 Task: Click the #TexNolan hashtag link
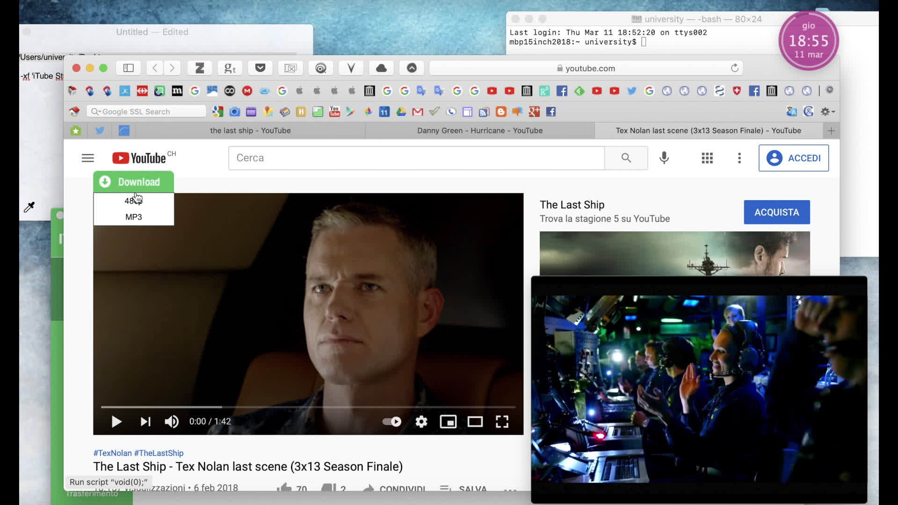(x=112, y=453)
